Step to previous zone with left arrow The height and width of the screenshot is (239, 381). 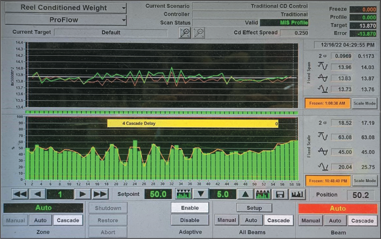point(38,194)
